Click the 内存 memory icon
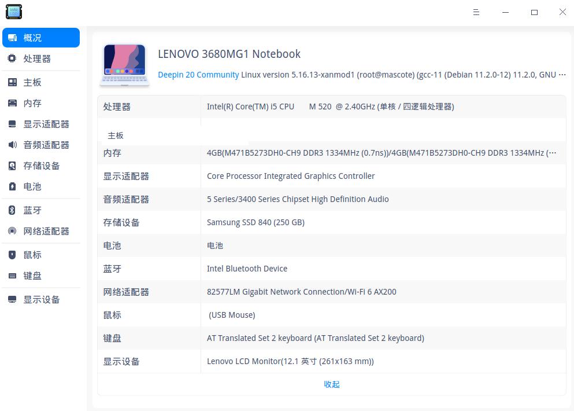The image size is (574, 411). (x=12, y=103)
